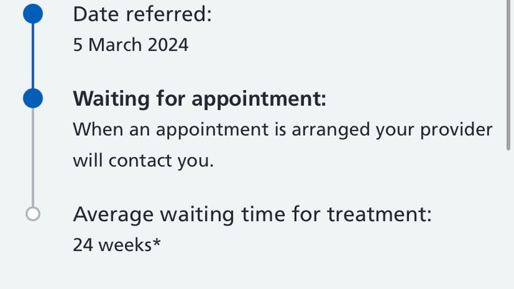The image size is (514, 289).
Task: Click the bold "Waiting for appointment:" heading
Action: [199, 98]
